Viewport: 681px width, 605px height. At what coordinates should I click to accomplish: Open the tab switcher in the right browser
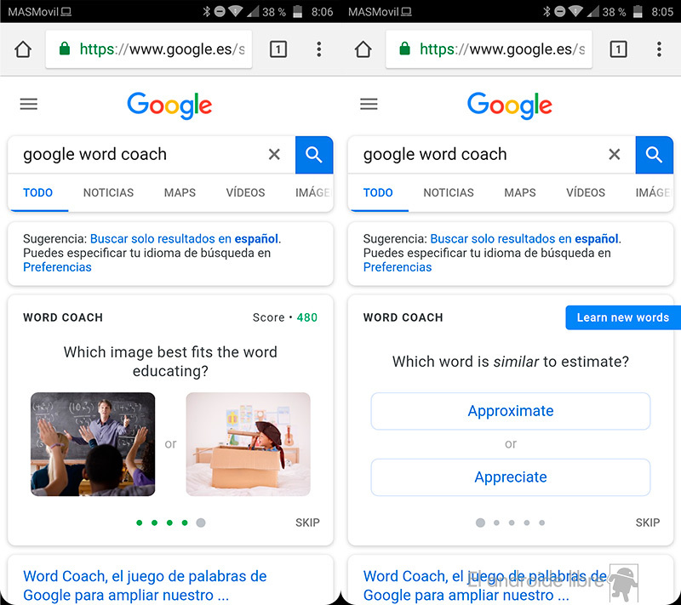click(618, 49)
